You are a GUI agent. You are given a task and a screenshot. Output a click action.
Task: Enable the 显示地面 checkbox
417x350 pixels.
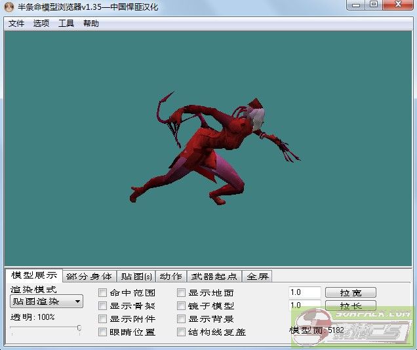coord(181,293)
